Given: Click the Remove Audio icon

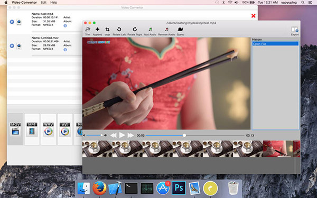Looking at the screenshot, I should pyautogui.click(x=166, y=30).
